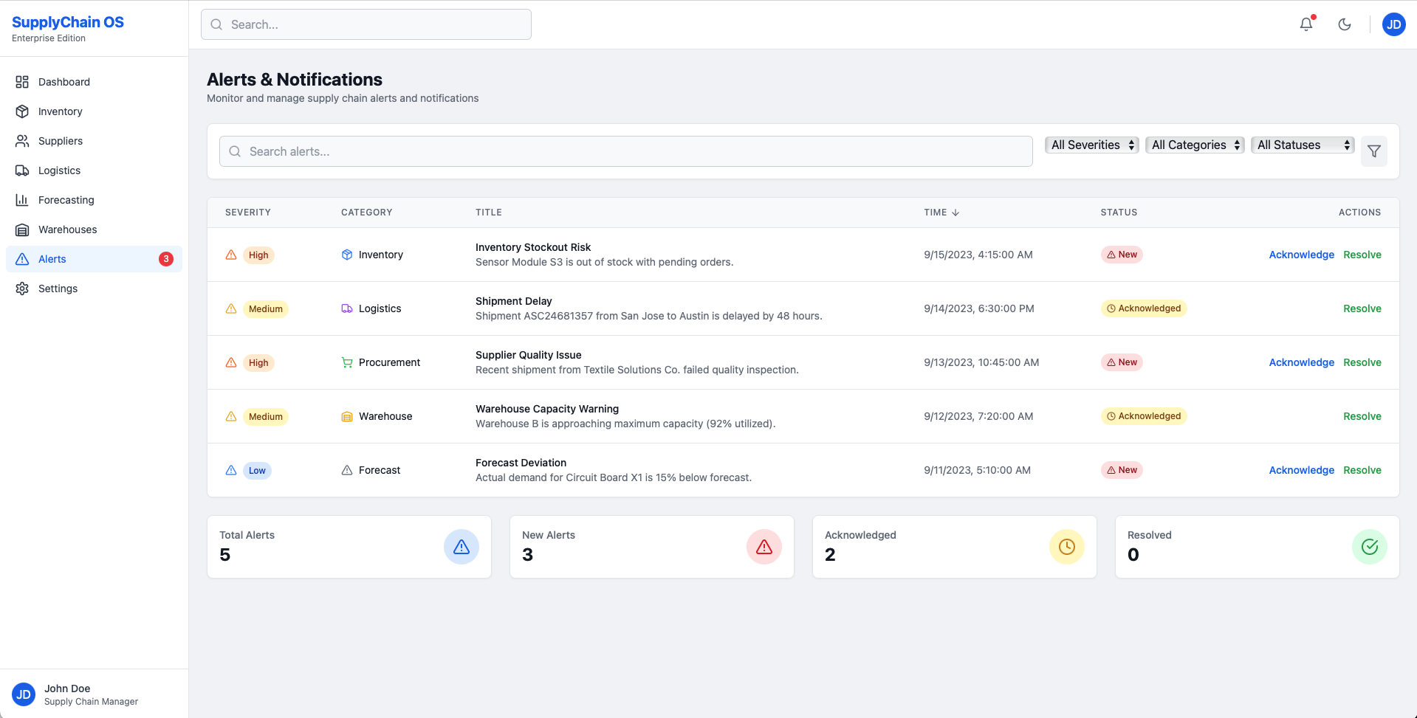Expand the All Statuses dropdown
The height and width of the screenshot is (718, 1417).
(x=1303, y=145)
